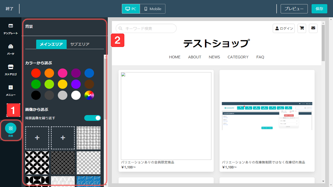
Task: Open the FAQ nav link
Action: click(260, 57)
